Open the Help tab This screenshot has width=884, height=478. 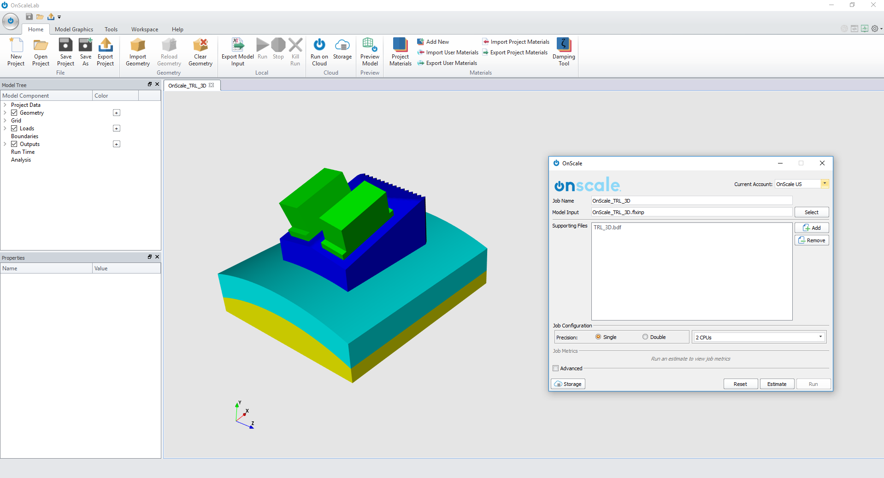[x=177, y=29]
